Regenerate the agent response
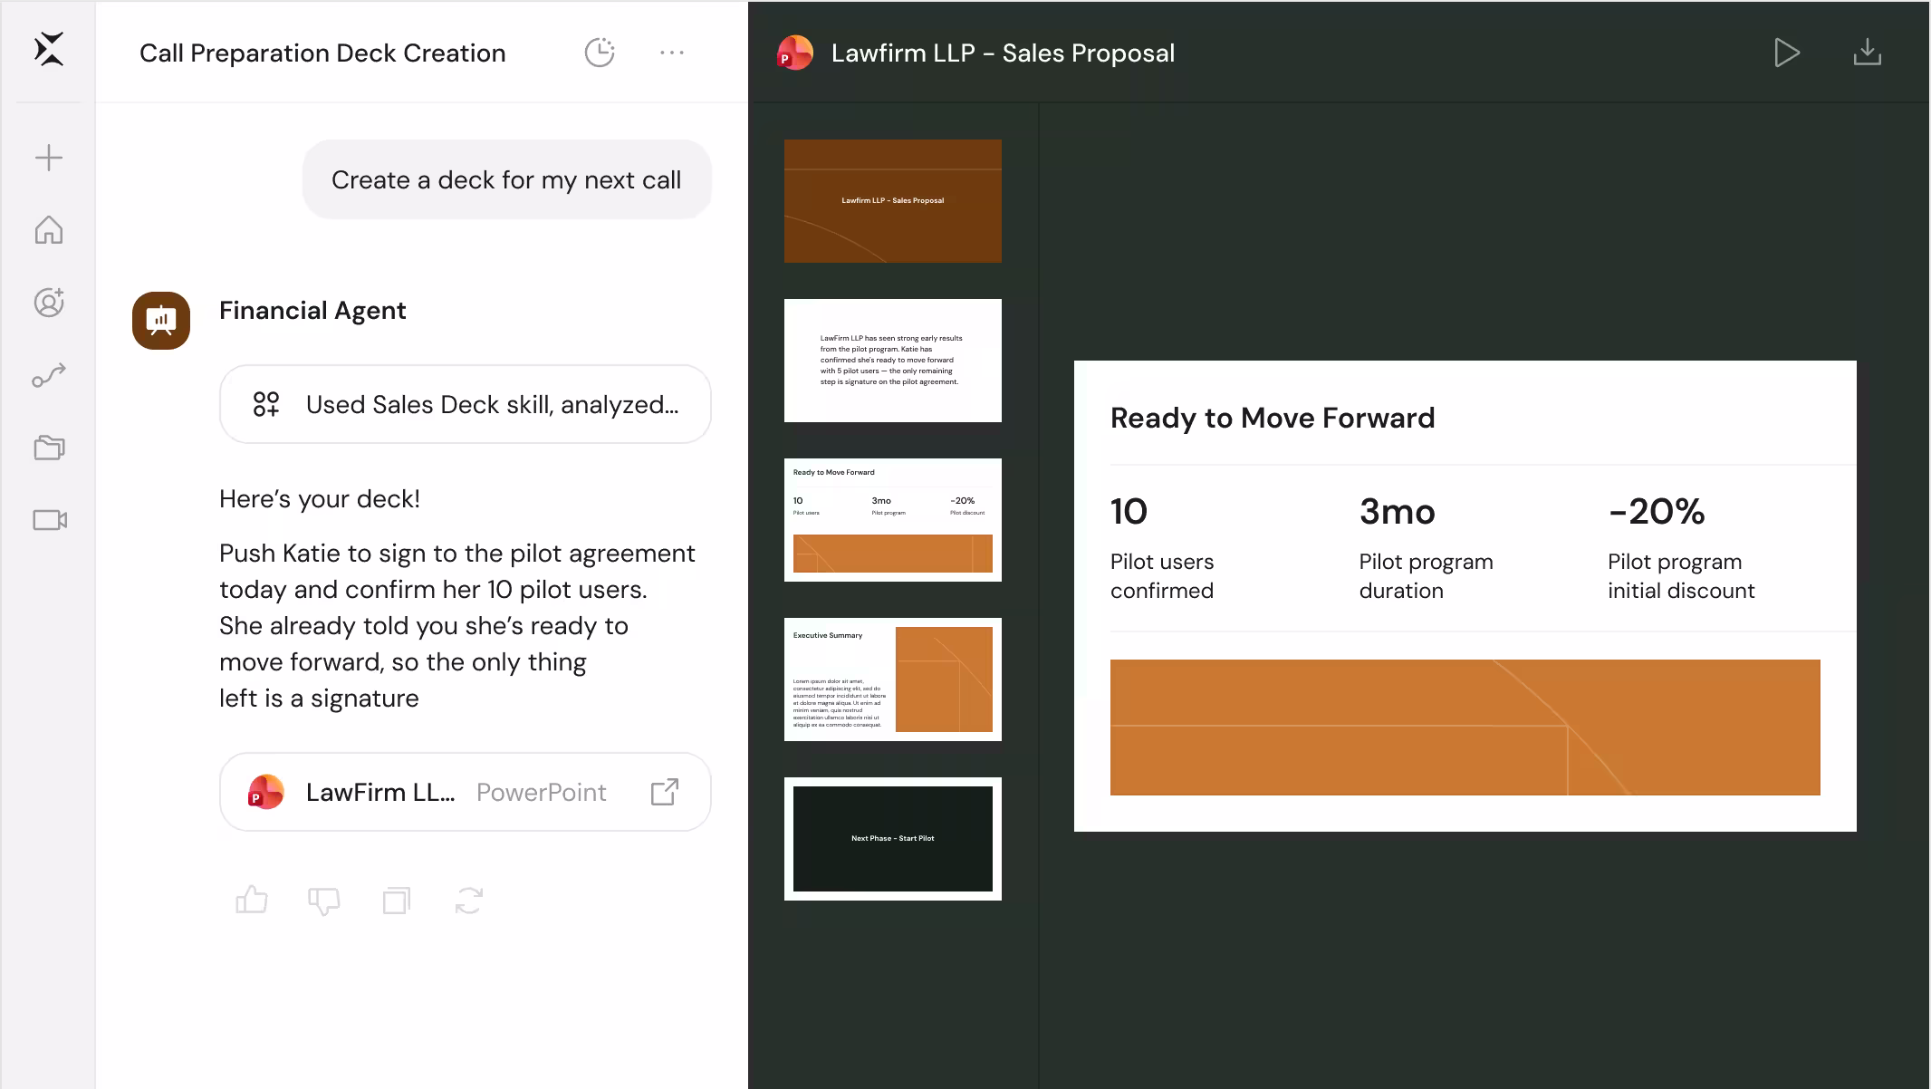 [469, 901]
